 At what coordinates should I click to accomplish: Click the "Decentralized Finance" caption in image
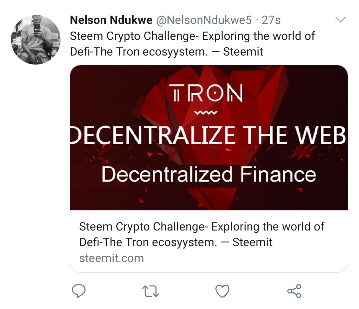208,175
